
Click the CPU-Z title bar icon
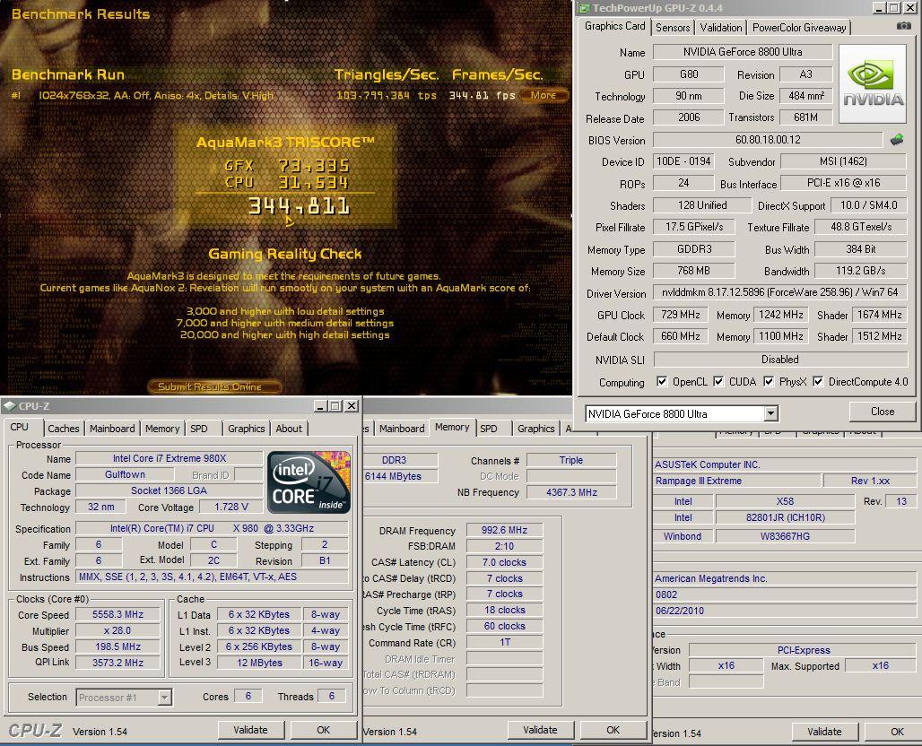tap(9, 405)
